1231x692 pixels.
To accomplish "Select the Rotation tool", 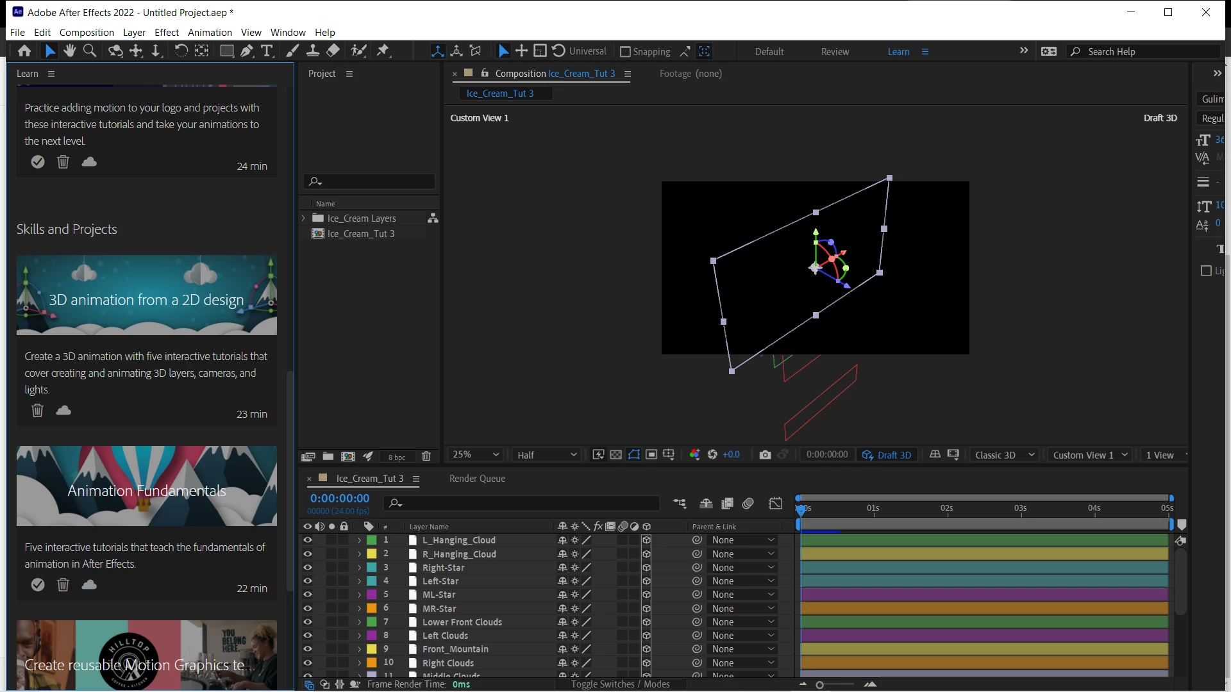I will pyautogui.click(x=181, y=51).
